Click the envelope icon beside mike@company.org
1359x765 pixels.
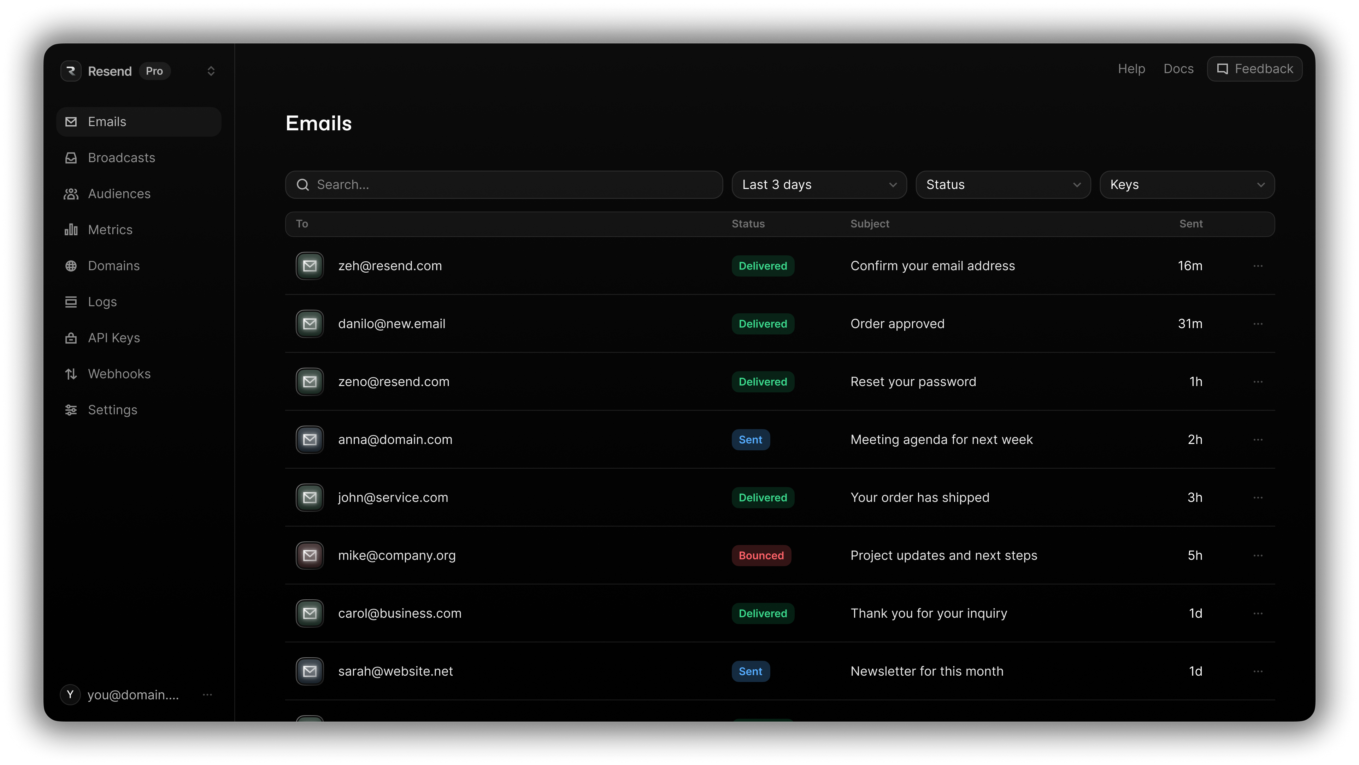point(310,555)
